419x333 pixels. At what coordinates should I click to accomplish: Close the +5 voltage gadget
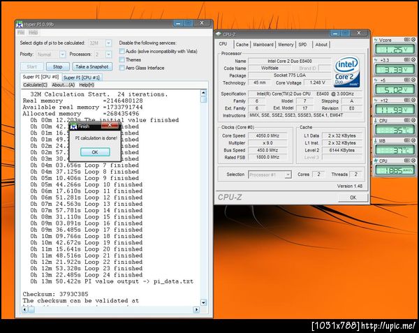413,80
